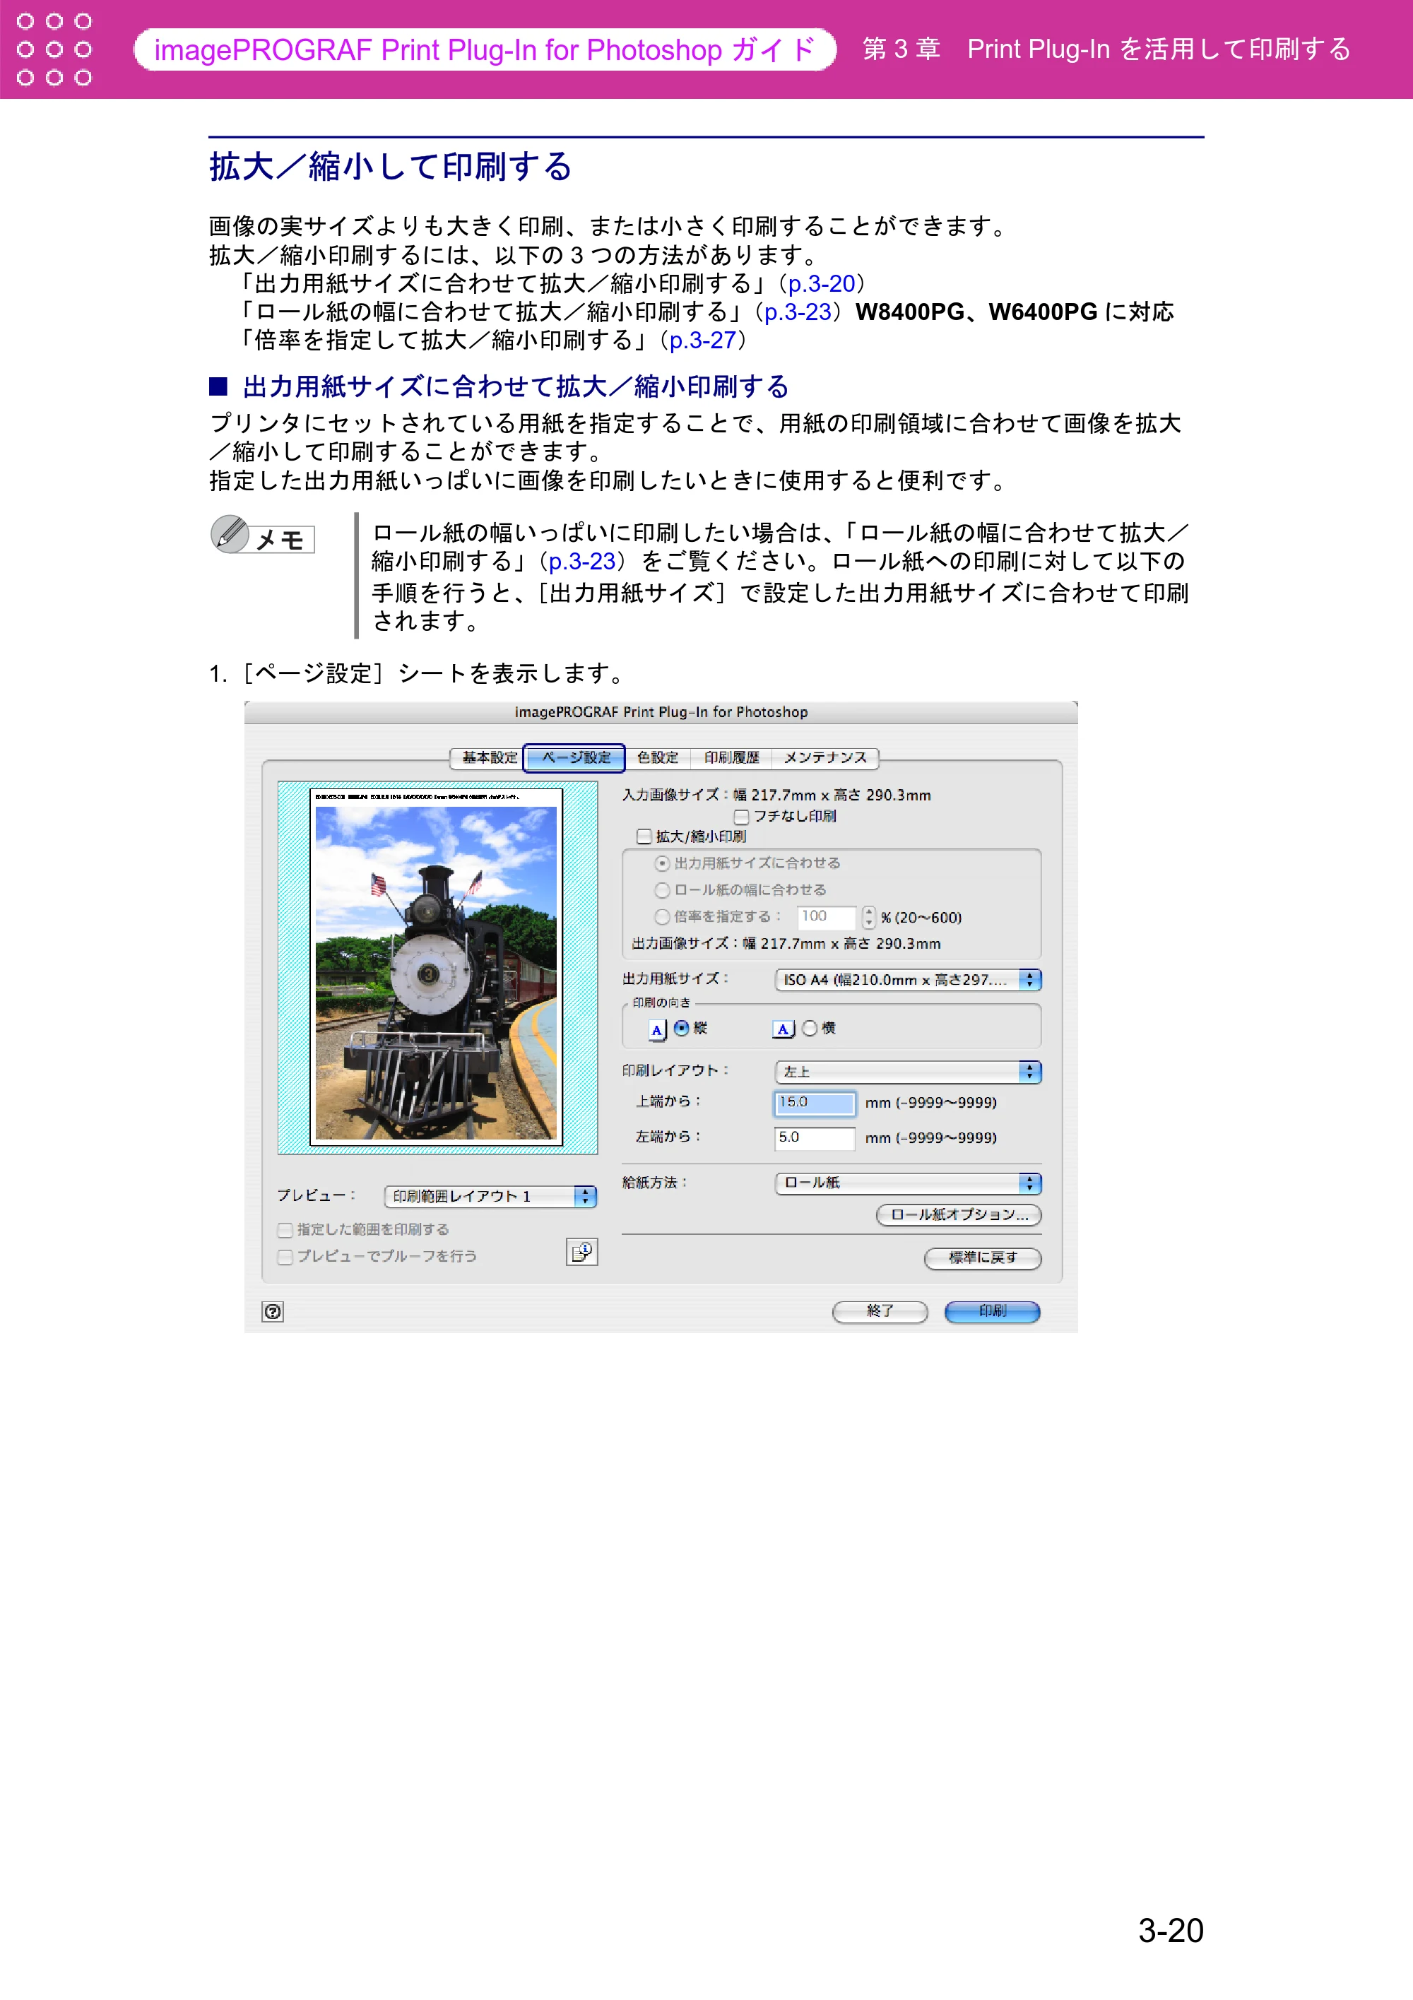This screenshot has height=2000, width=1413.
Task: Select 出力用紙サイズに合わせる radio button
Action: [x=662, y=863]
